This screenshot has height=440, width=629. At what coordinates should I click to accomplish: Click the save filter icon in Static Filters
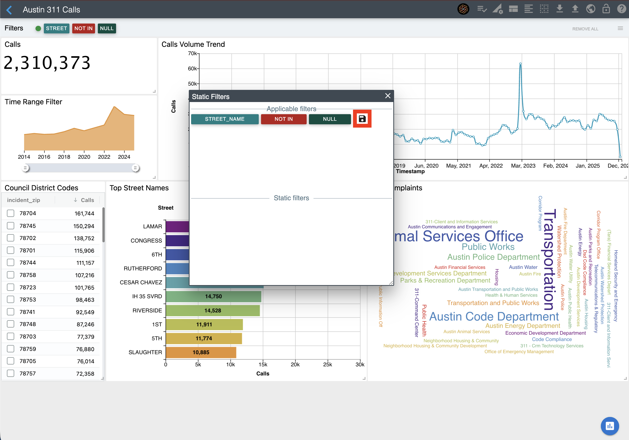click(362, 119)
